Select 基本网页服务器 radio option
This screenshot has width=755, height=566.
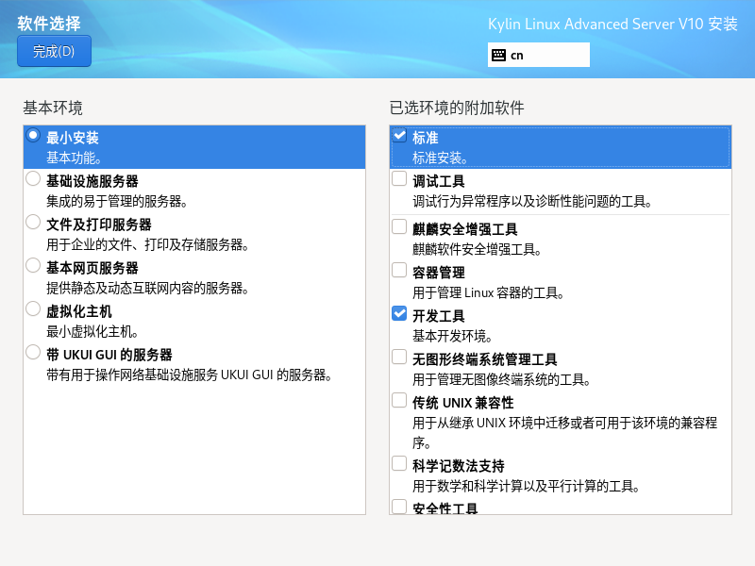pos(34,266)
